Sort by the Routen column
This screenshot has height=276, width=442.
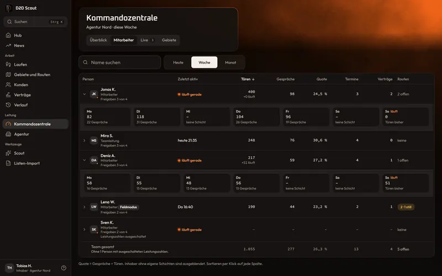click(x=403, y=79)
